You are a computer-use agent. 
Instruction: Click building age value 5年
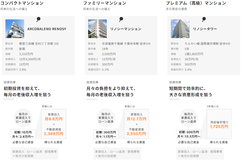(x=187, y=49)
